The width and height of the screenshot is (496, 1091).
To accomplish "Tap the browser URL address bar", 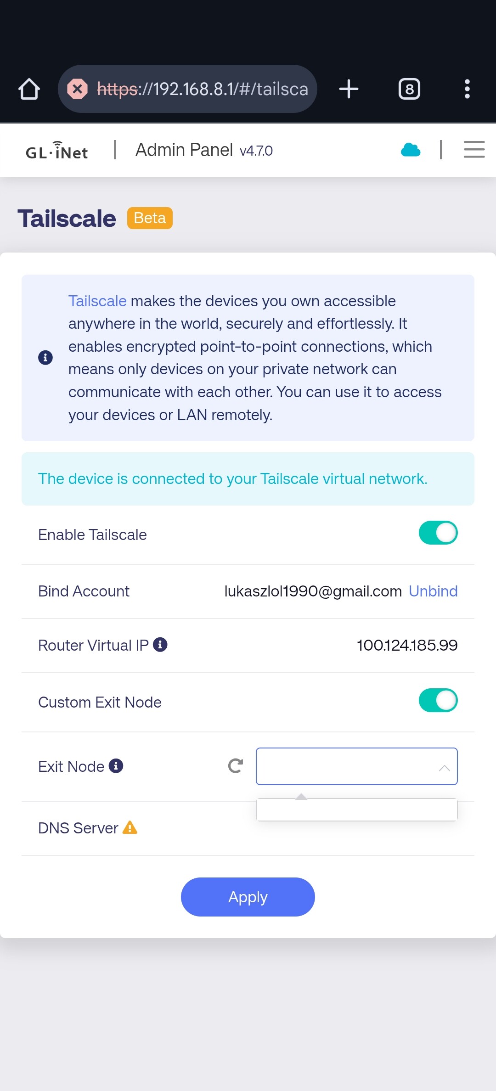I will pos(202,89).
